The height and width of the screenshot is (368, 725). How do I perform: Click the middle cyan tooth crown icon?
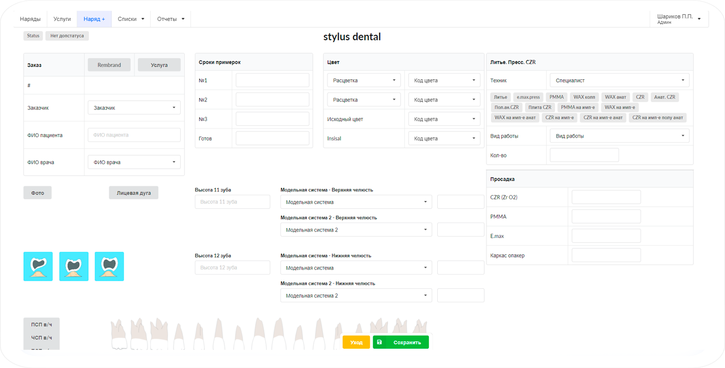click(74, 266)
